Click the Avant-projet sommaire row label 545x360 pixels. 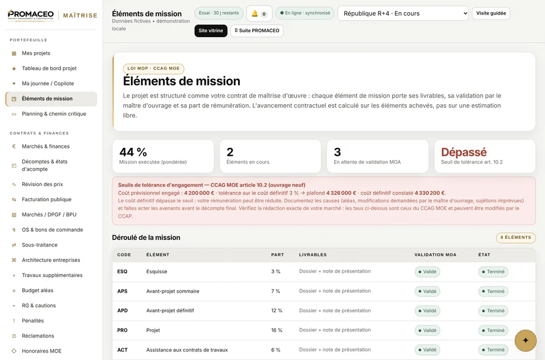pyautogui.click(x=173, y=291)
